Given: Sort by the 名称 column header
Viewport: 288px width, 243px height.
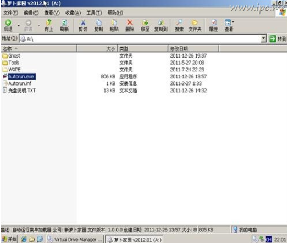Looking at the screenshot, I should (39, 49).
